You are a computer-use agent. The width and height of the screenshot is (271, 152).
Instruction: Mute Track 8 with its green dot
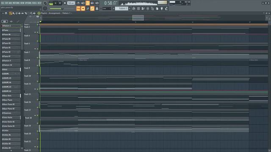(38, 65)
